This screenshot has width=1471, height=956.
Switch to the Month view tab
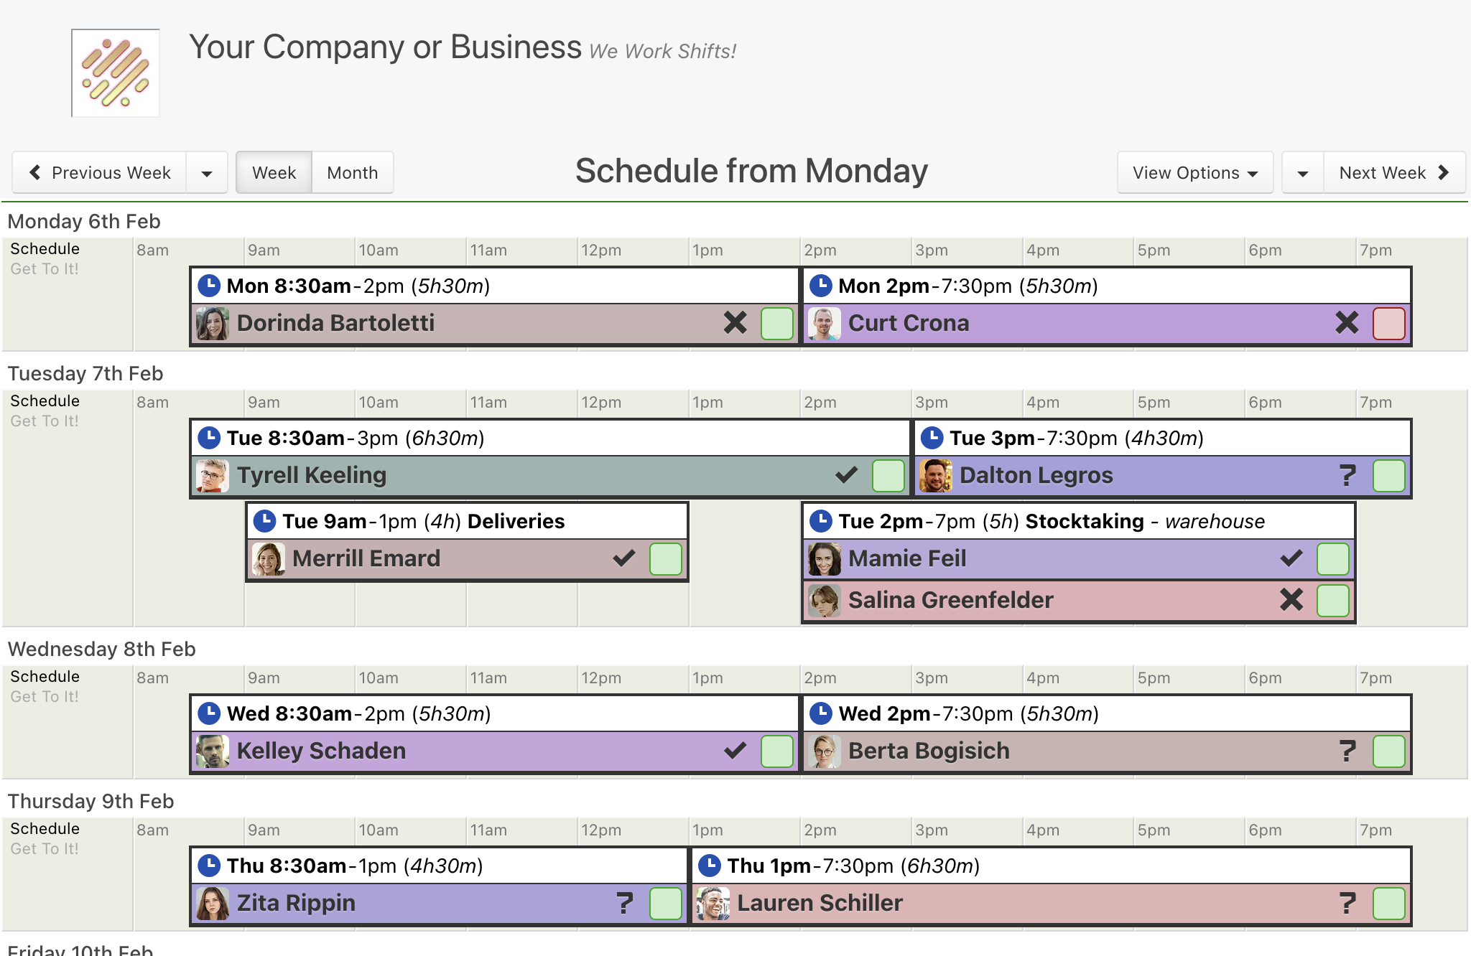(x=353, y=172)
